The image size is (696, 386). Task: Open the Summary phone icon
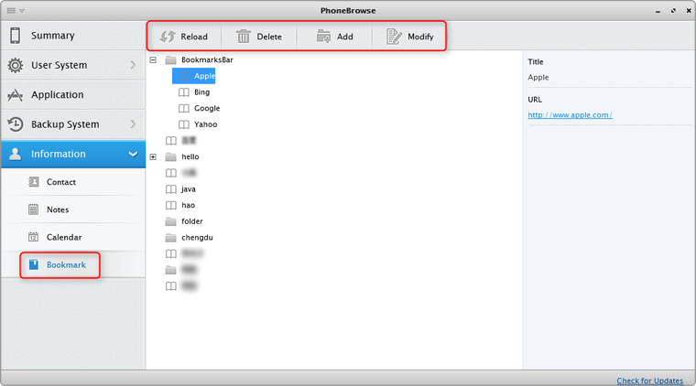pyautogui.click(x=16, y=36)
